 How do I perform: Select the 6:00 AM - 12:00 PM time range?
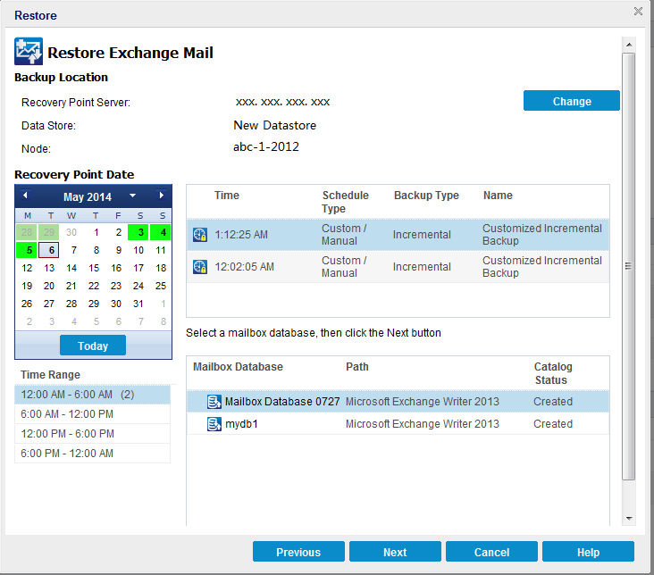(92, 414)
